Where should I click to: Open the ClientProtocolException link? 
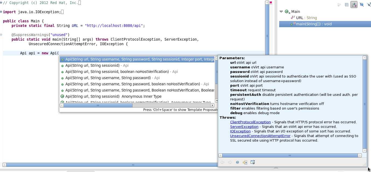pyautogui.click(x=250, y=122)
